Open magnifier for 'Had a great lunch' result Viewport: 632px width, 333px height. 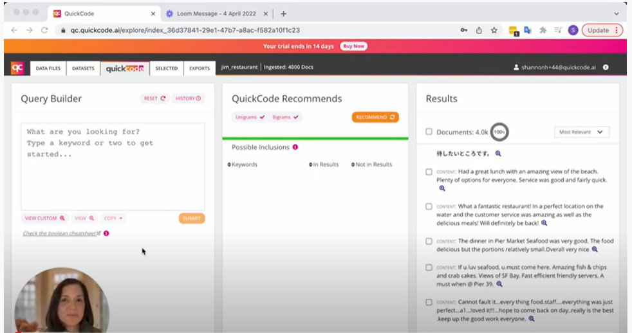(x=442, y=188)
